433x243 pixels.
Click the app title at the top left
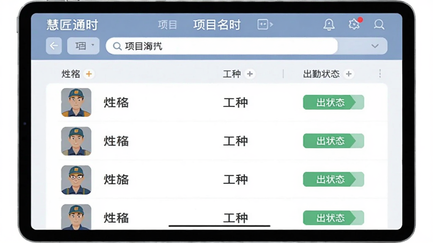[72, 25]
